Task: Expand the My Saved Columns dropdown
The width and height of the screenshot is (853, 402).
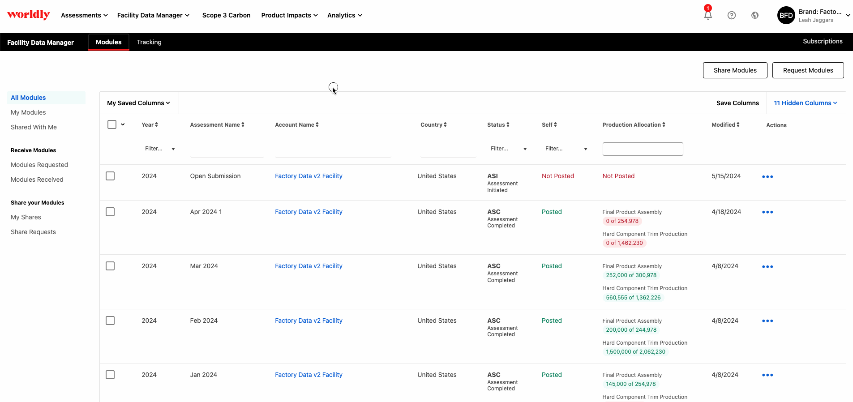Action: click(x=138, y=103)
